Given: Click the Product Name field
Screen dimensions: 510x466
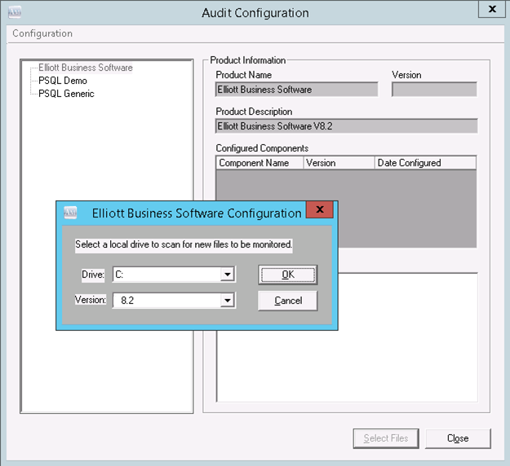Looking at the screenshot, I should 297,90.
